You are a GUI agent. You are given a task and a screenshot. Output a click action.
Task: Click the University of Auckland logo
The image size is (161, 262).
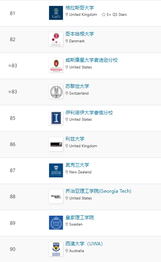[56, 170]
